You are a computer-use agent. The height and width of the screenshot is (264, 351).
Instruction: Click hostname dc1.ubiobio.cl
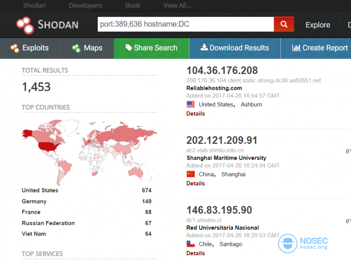[203, 220]
